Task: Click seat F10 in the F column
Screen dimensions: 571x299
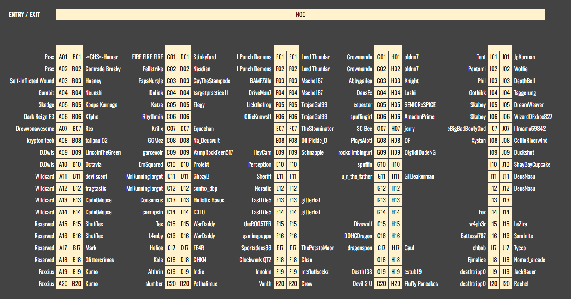Action: point(293,164)
